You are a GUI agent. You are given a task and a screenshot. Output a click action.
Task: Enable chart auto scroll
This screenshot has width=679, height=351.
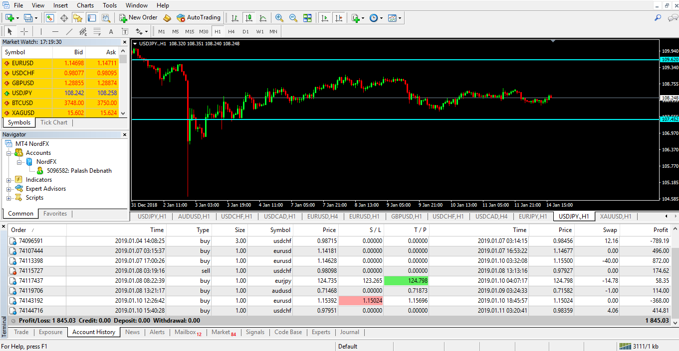click(x=325, y=17)
